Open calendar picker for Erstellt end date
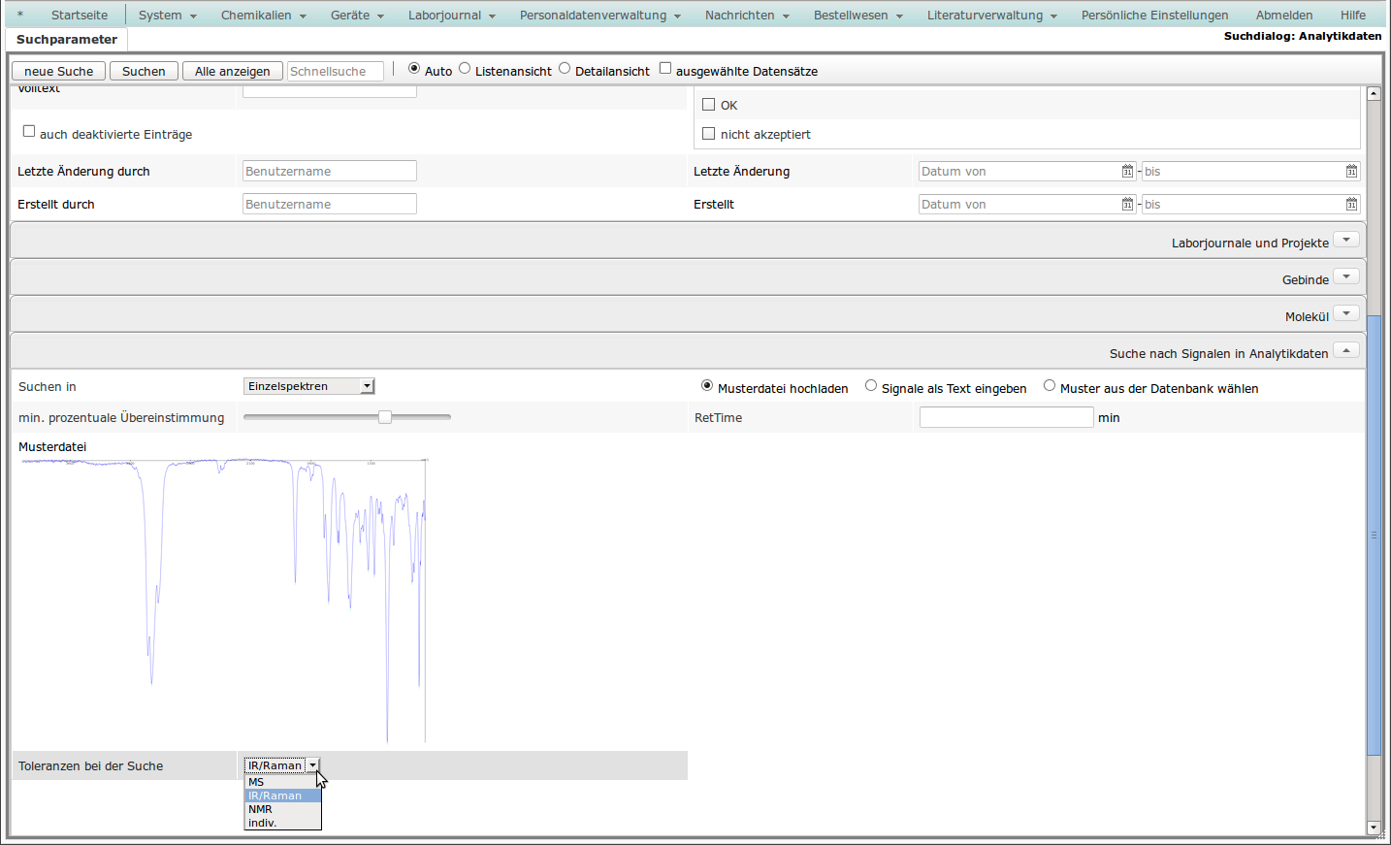The width and height of the screenshot is (1391, 845). [x=1351, y=205]
